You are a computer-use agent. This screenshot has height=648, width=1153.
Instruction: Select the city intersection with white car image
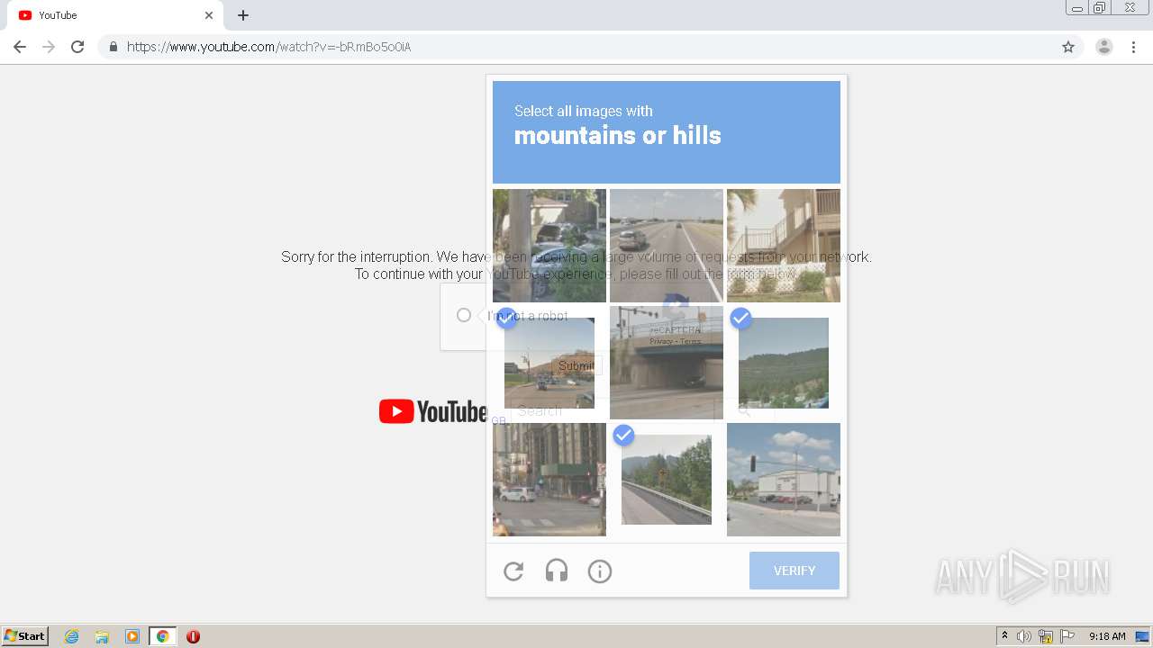(x=549, y=480)
